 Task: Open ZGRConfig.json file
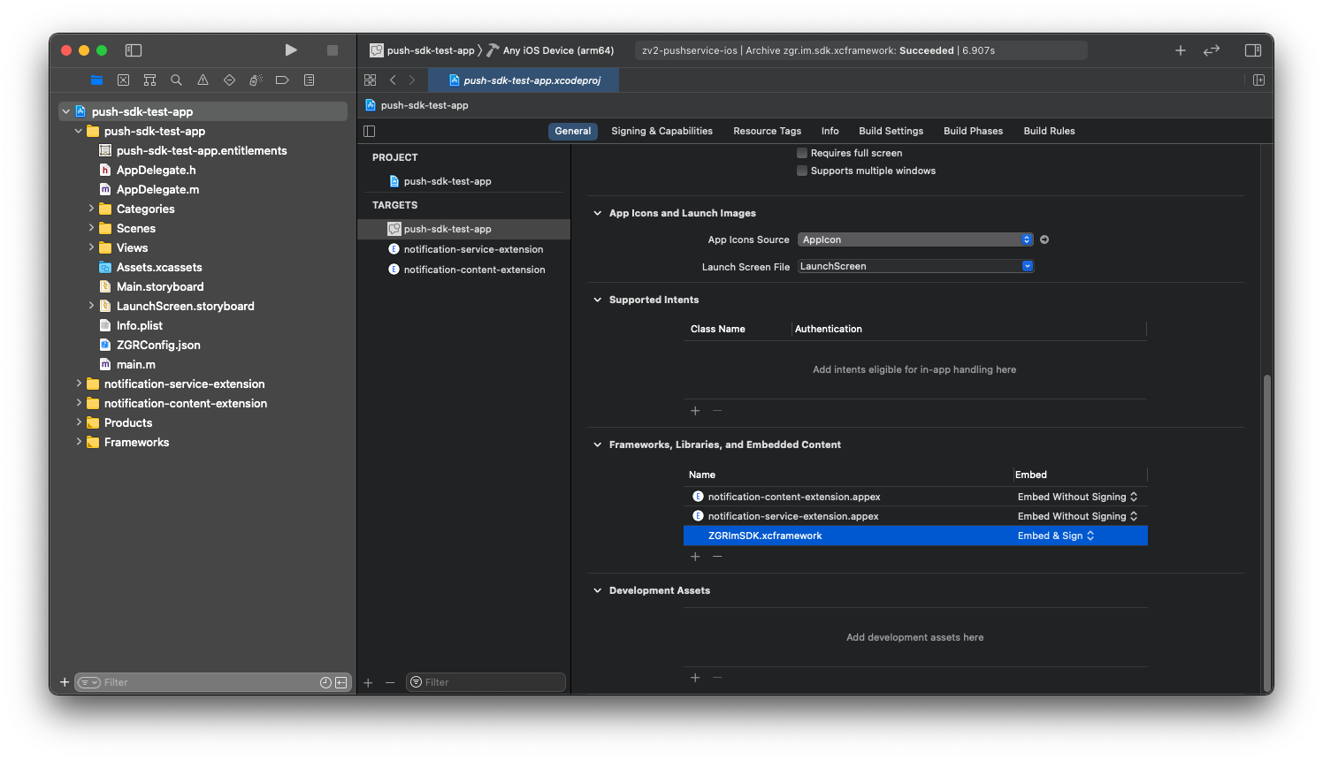158,345
